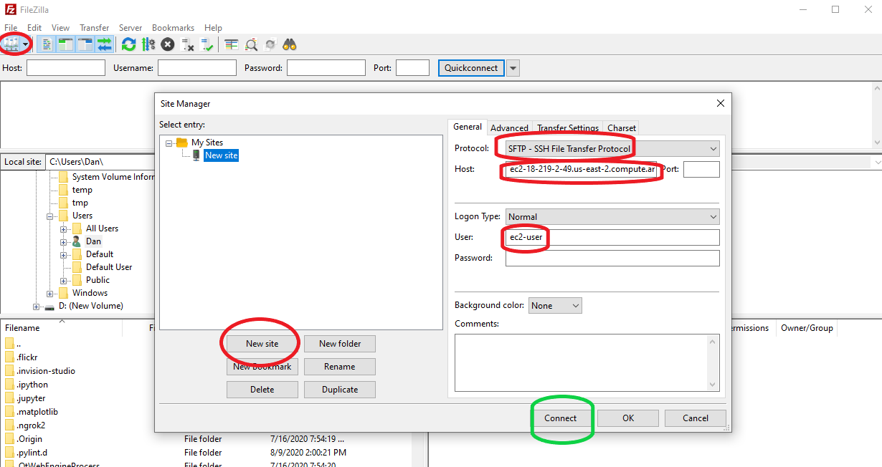Open the Server menu
Image resolution: width=882 pixels, height=467 pixels.
pos(130,27)
